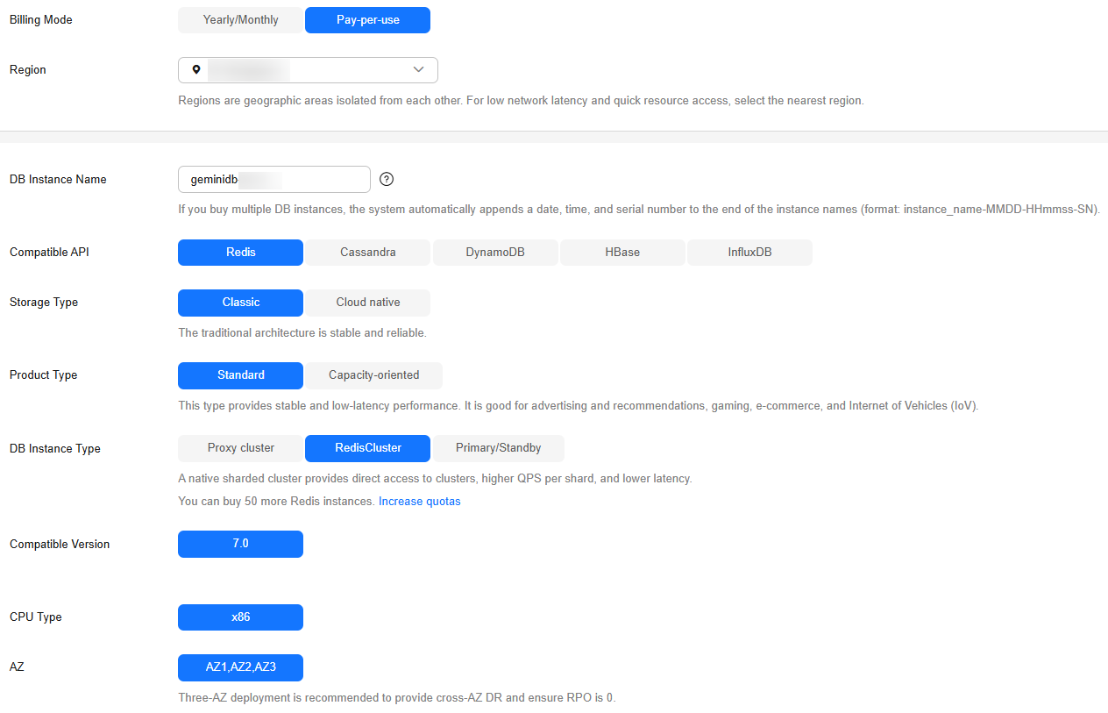Select Standard product type
1108x713 pixels.
click(x=241, y=375)
